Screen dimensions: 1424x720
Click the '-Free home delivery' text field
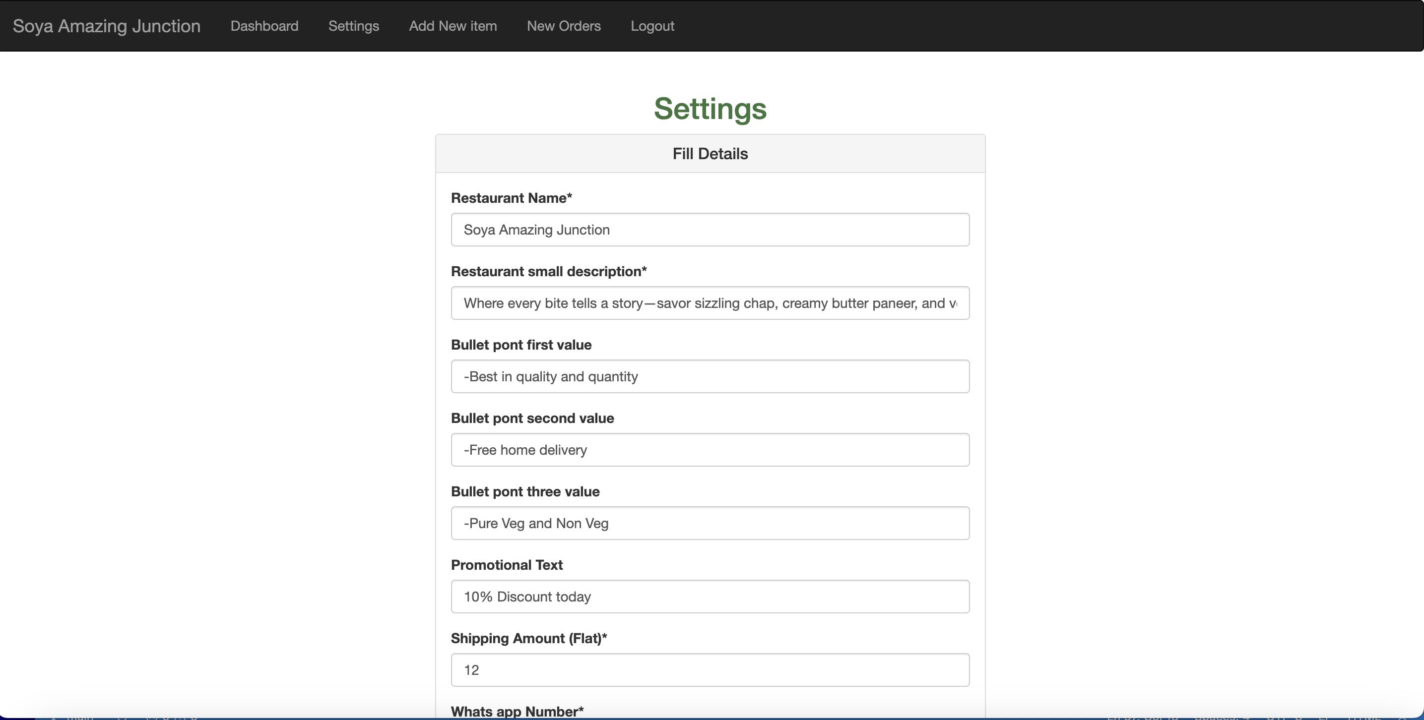pyautogui.click(x=710, y=450)
